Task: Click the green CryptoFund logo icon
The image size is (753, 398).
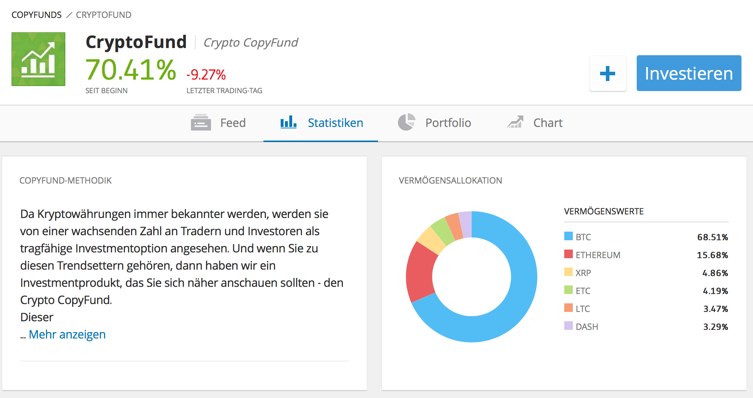Action: point(38,59)
